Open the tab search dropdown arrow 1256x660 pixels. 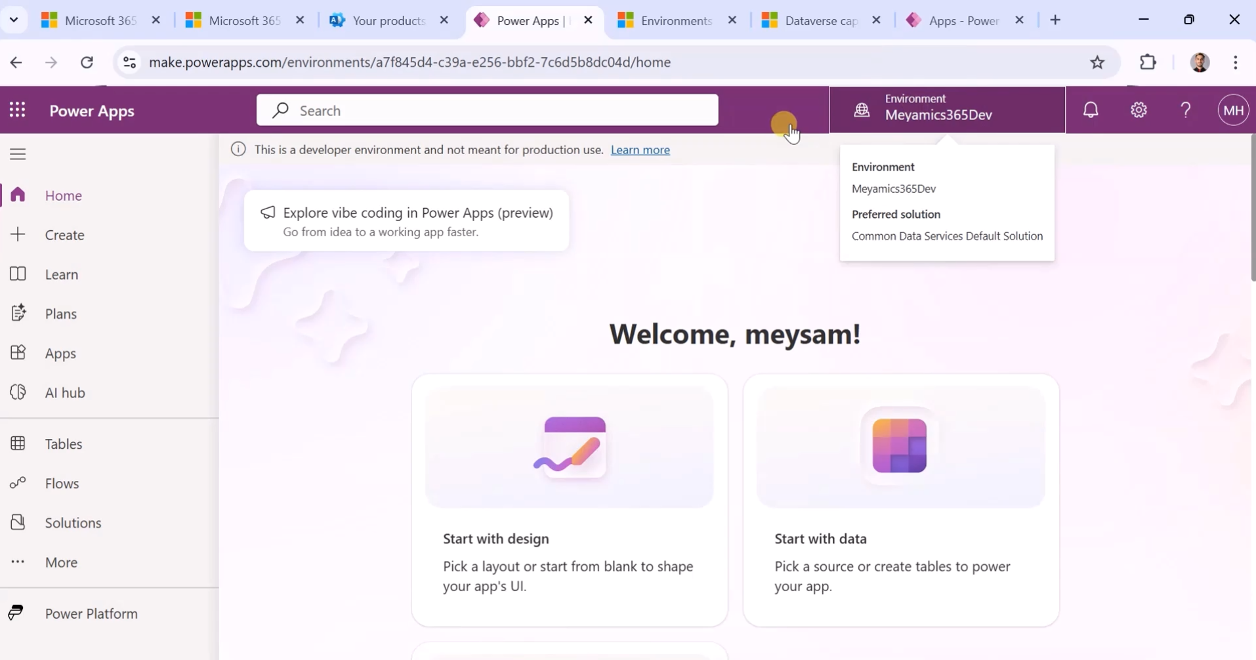coord(14,20)
